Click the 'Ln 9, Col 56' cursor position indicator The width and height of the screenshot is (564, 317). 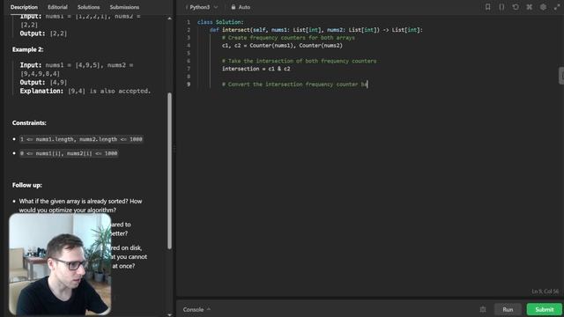point(545,291)
